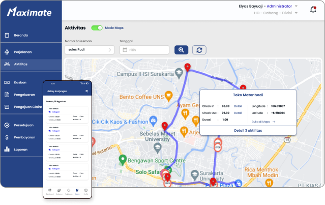This screenshot has width=325, height=205.
Task: Click Detail link next to Check Out
Action: (x=238, y=113)
